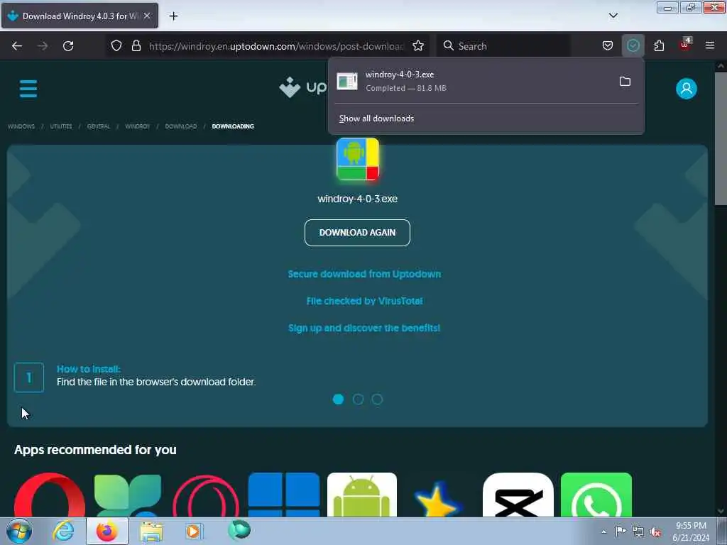This screenshot has width=727, height=545.
Task: Open Secure download from Uptodown link
Action: pos(364,274)
